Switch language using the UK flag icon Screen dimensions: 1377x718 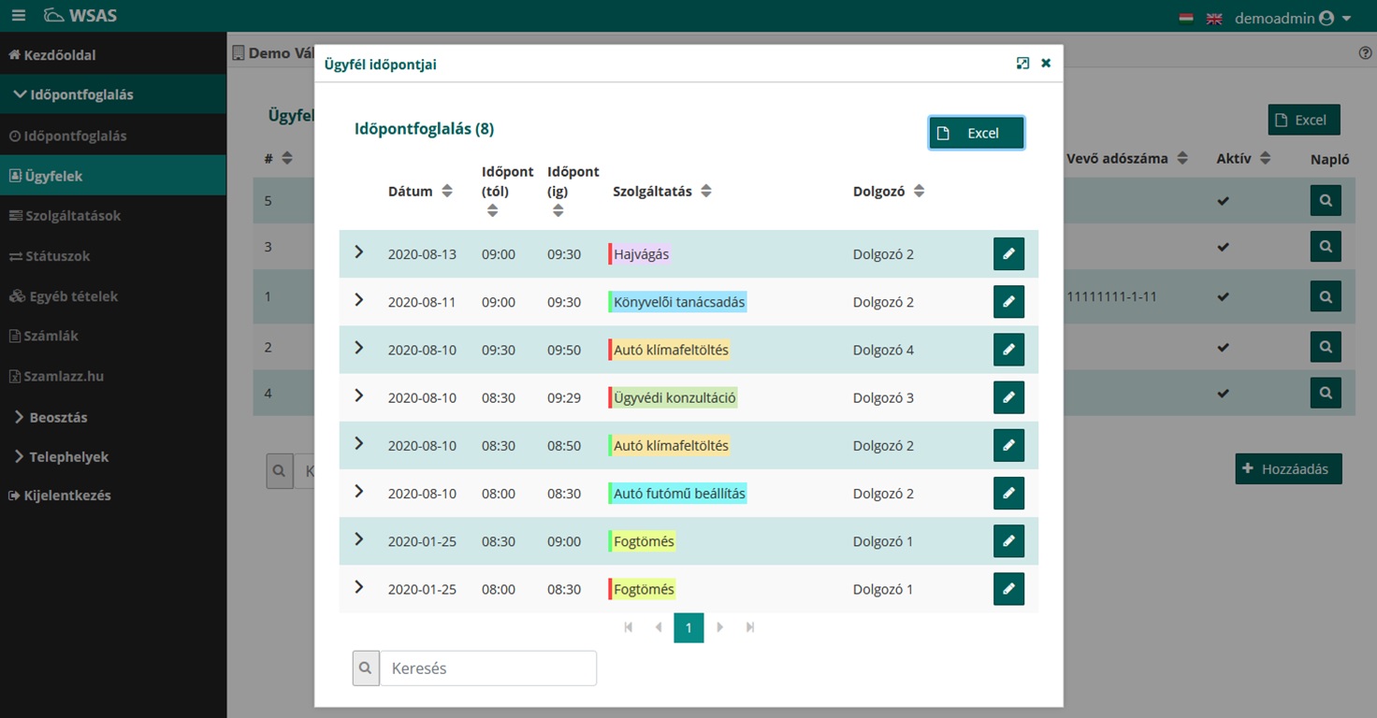(1214, 18)
